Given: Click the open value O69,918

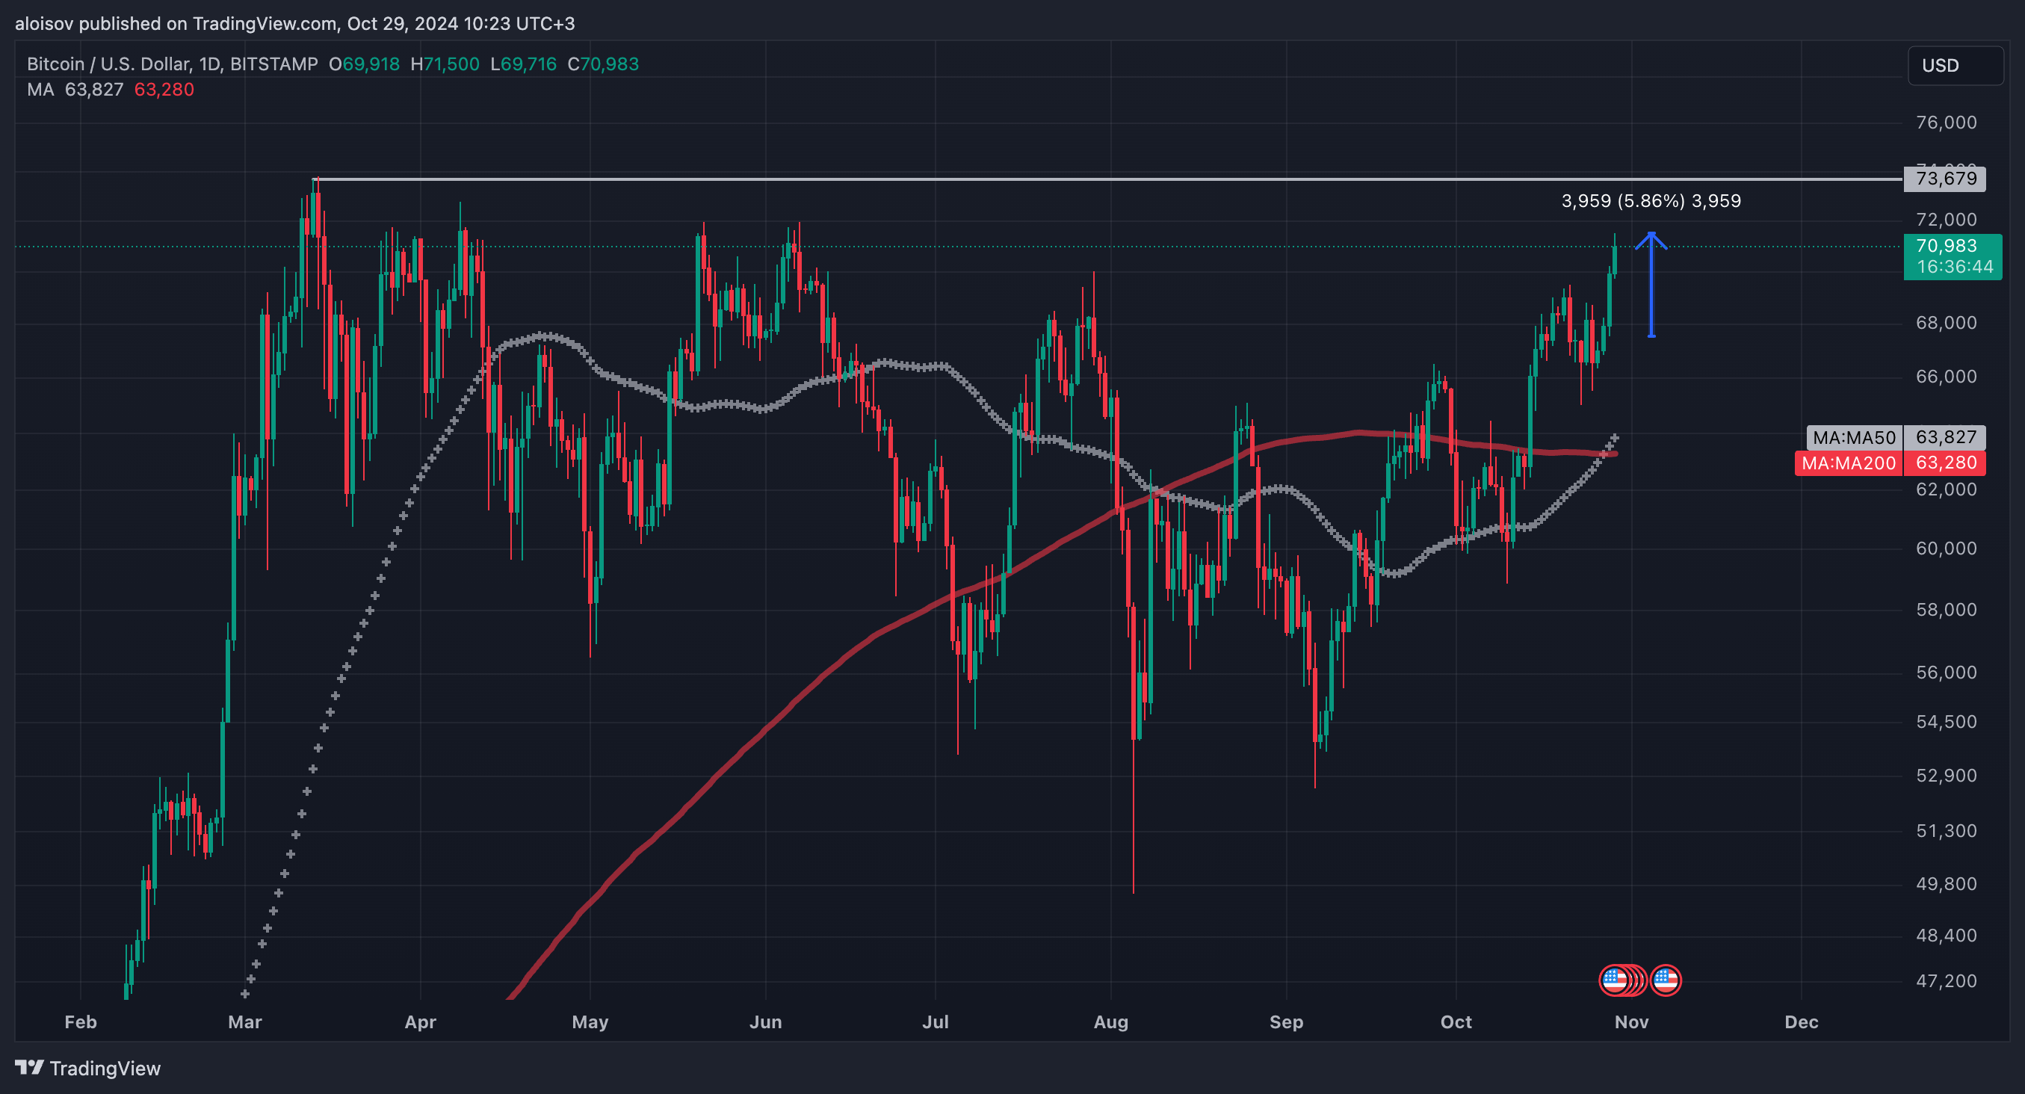Looking at the screenshot, I should (x=364, y=64).
